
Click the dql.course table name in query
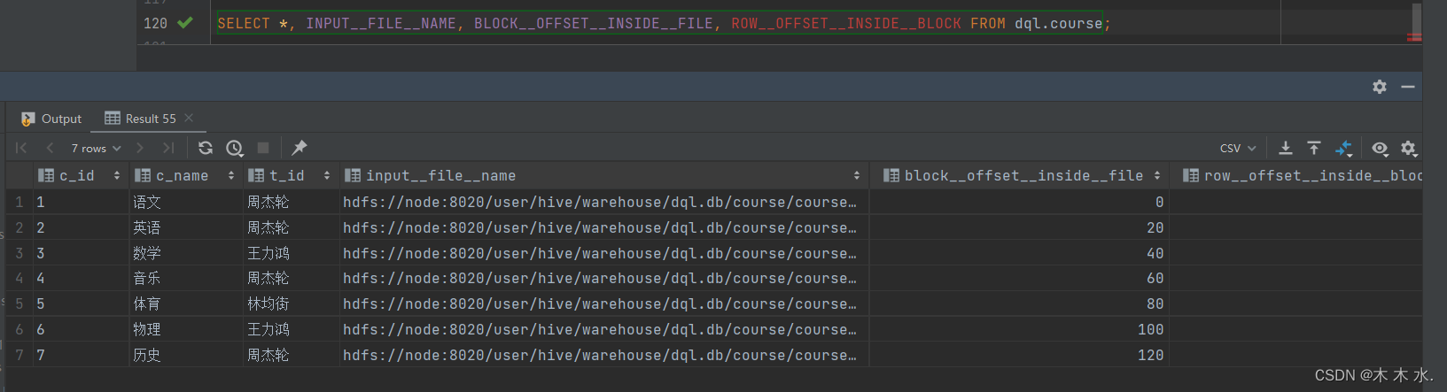click(1058, 23)
